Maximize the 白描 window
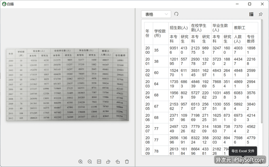The image size is (269, 167). 250,4
